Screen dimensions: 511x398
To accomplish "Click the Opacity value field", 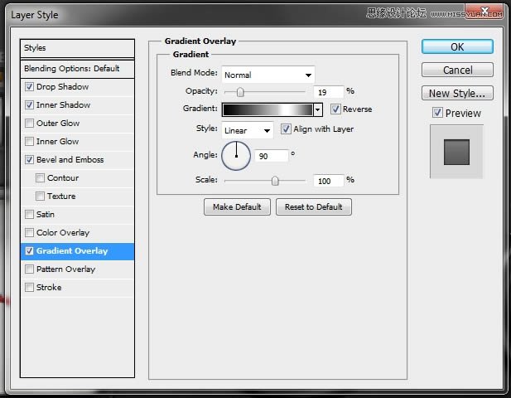I will pyautogui.click(x=329, y=92).
